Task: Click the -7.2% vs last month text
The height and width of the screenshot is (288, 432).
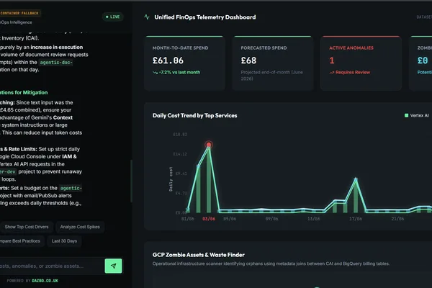Action: pyautogui.click(x=179, y=73)
